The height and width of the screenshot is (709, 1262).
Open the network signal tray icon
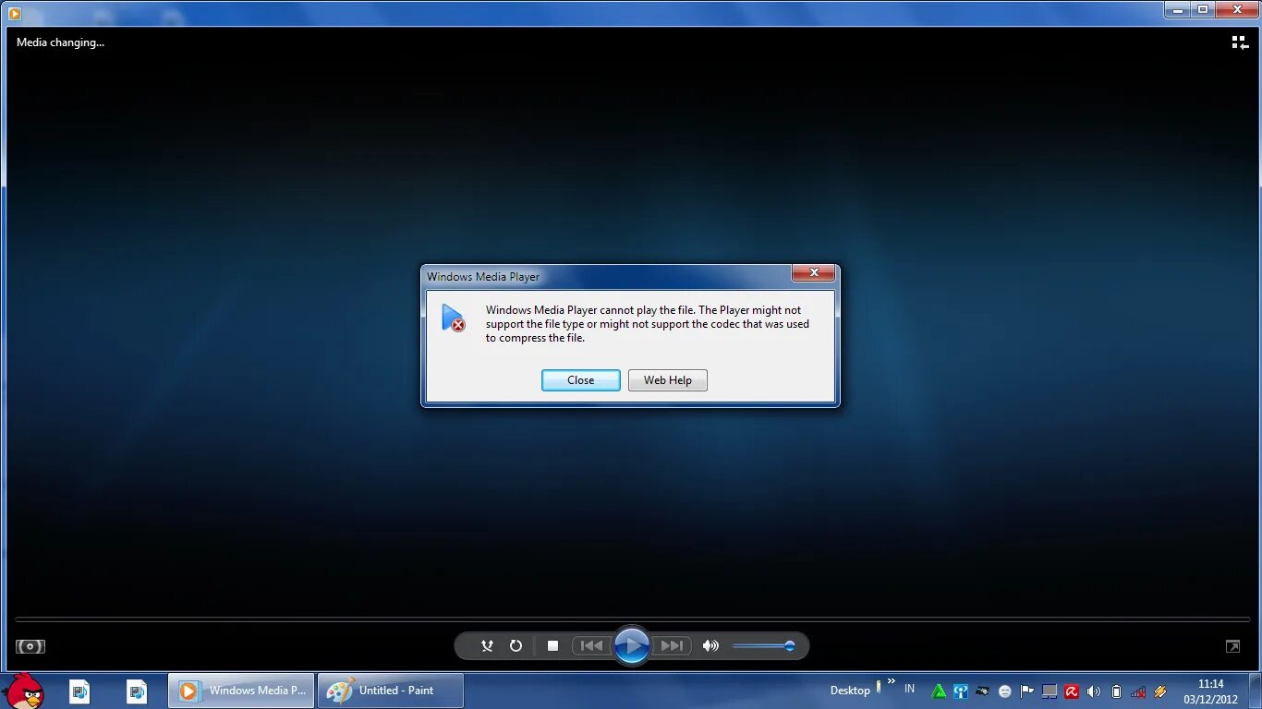[x=1138, y=691]
